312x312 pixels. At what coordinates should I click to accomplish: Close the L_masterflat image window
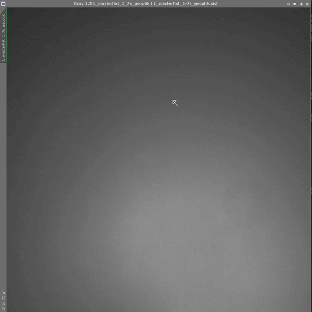click(x=307, y=4)
